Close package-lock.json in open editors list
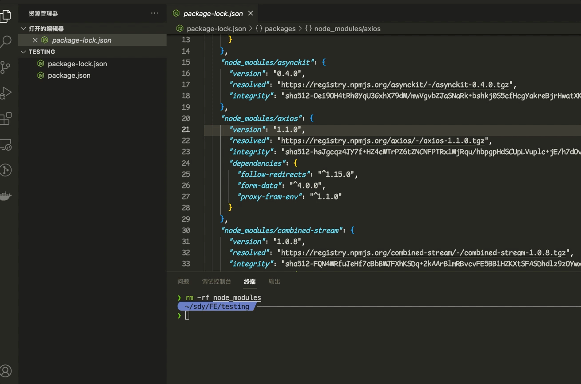The image size is (581, 384). click(x=35, y=40)
